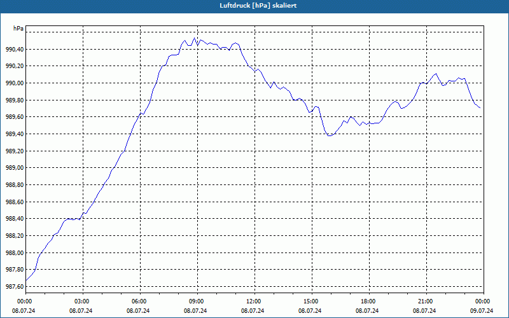Click the 09.07.24 date label
The height and width of the screenshot is (318, 509).
[x=482, y=311]
